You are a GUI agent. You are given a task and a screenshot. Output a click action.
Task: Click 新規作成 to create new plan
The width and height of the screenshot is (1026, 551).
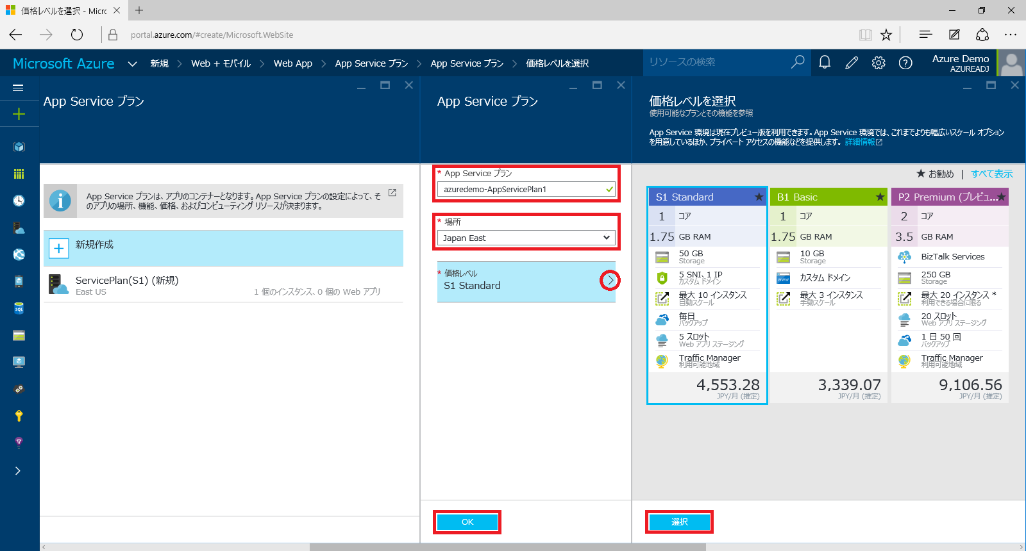coord(223,248)
